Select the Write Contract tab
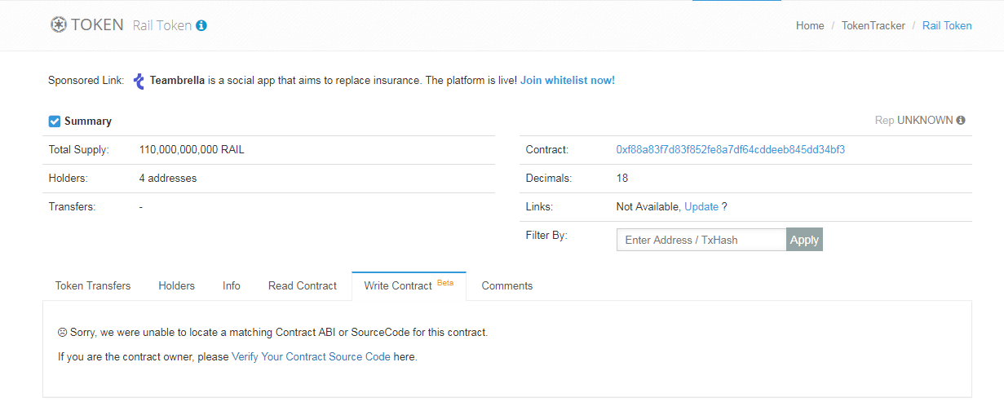Screen dimensions: 1004x402 398,286
